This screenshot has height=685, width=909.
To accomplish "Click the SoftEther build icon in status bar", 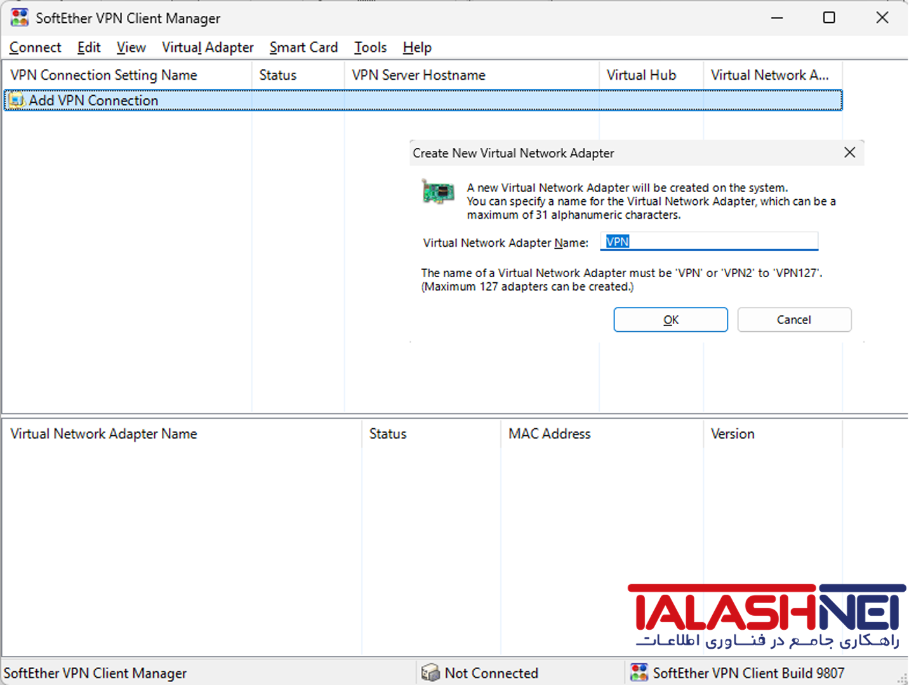I will point(639,672).
